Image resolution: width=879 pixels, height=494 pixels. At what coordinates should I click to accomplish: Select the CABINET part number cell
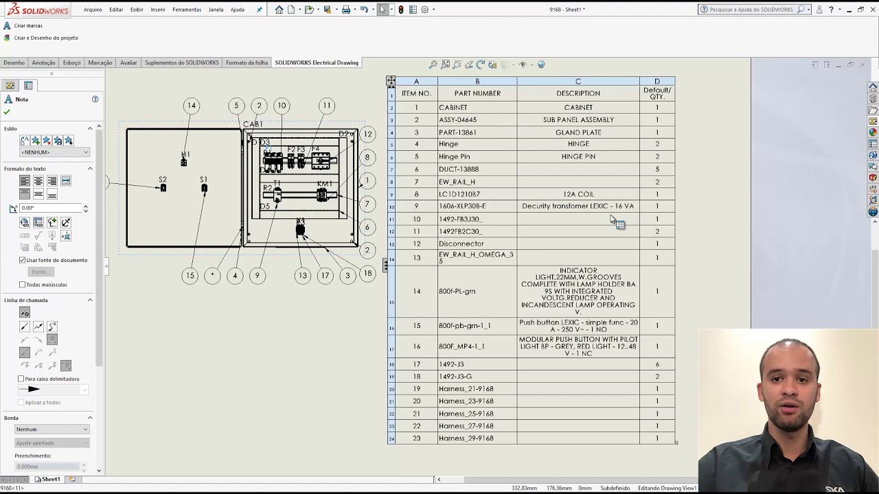coord(477,108)
